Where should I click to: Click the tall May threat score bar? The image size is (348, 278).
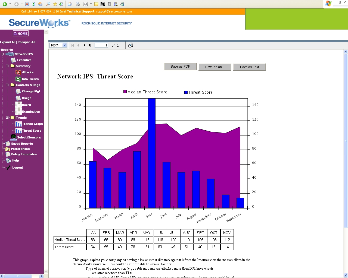(152, 153)
